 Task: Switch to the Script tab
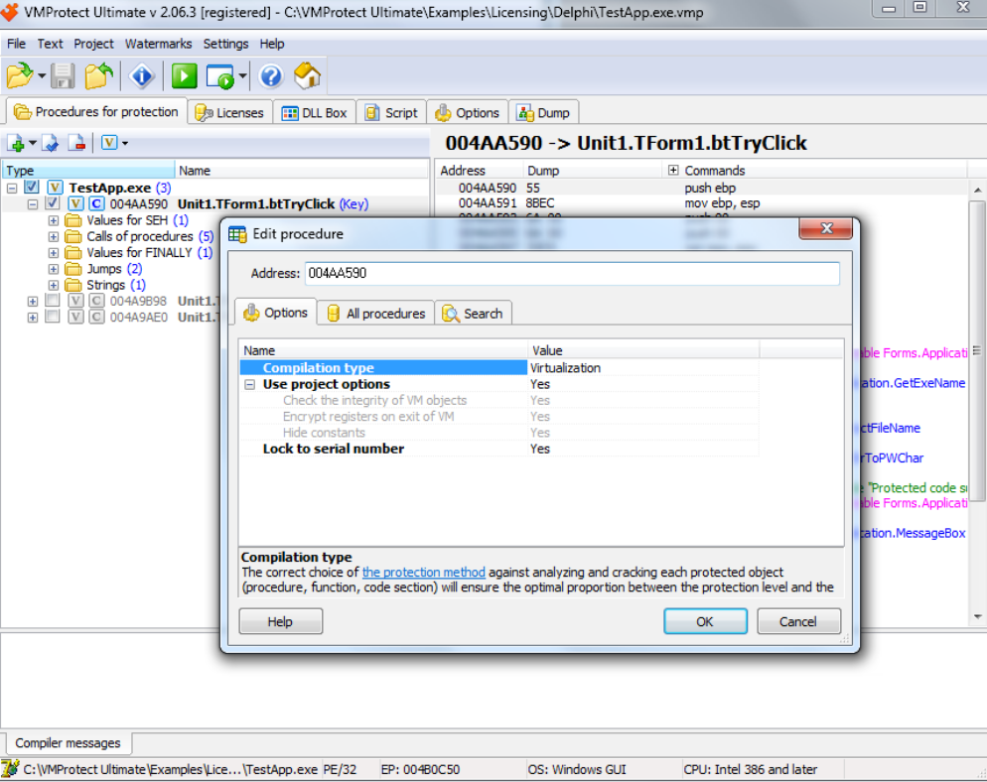point(391,112)
